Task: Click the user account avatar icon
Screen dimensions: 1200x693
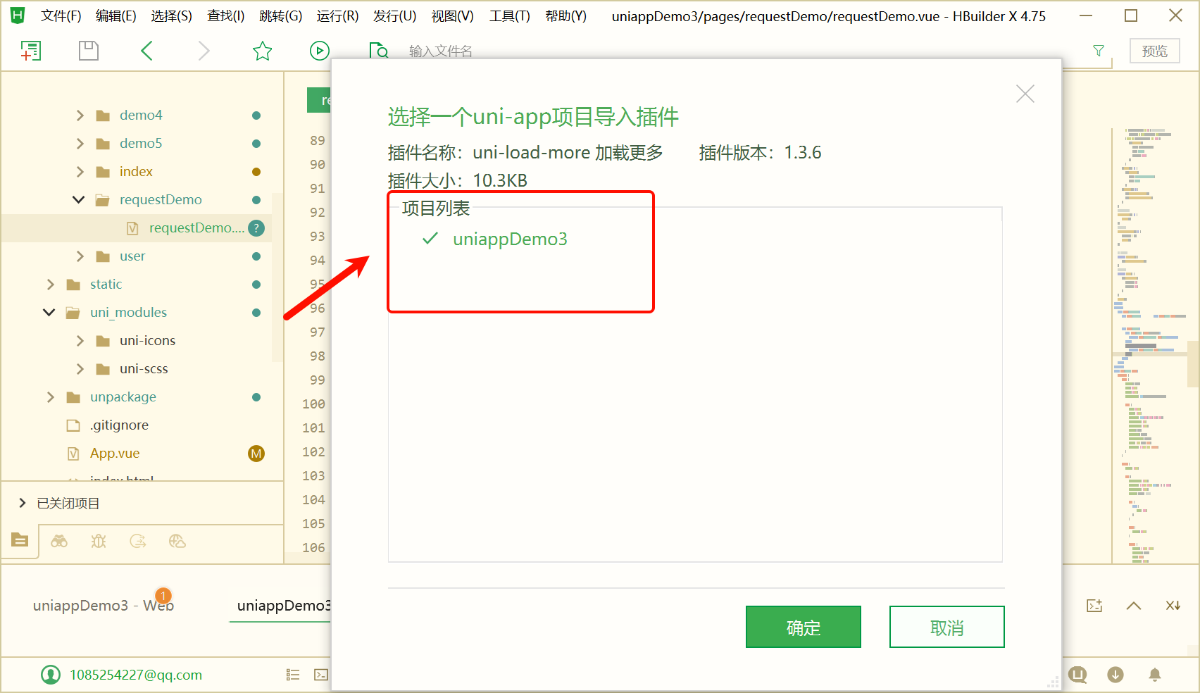Action: (x=51, y=675)
